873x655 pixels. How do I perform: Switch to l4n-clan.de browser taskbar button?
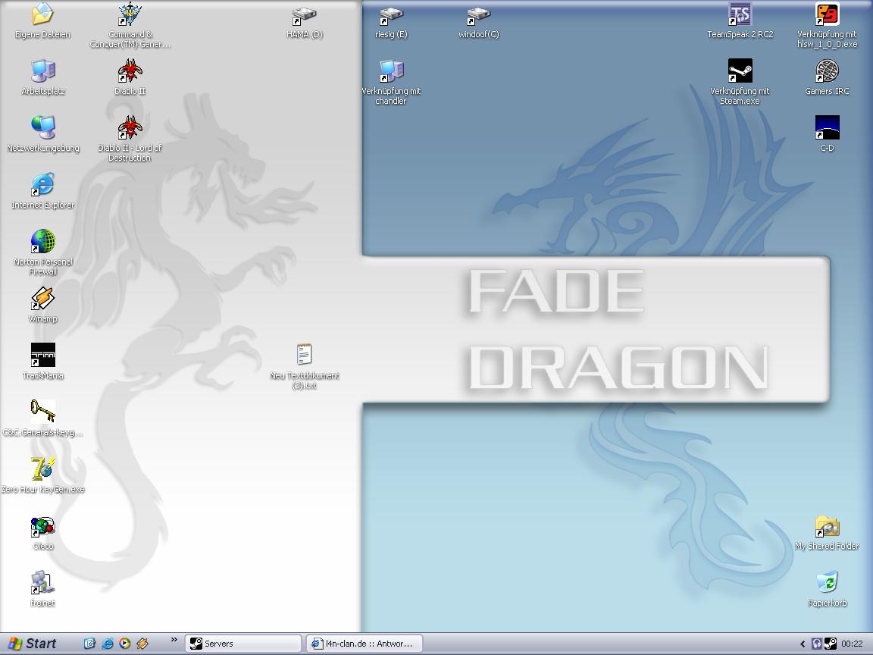(x=365, y=644)
